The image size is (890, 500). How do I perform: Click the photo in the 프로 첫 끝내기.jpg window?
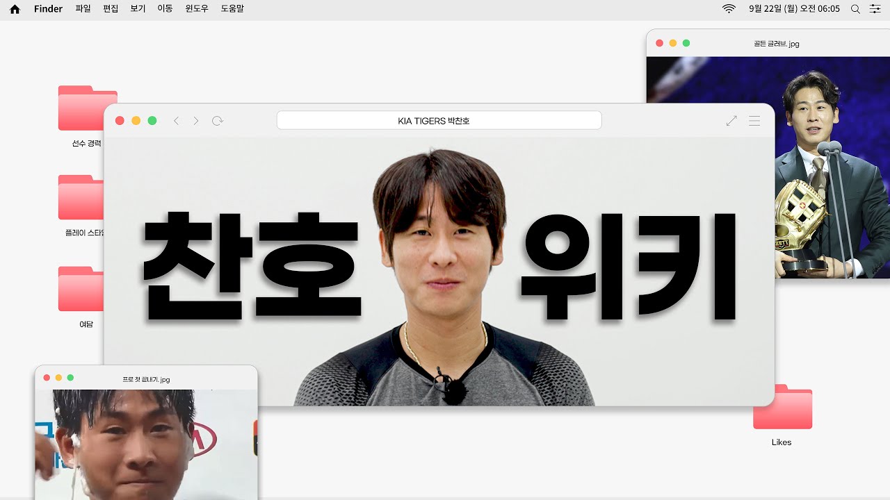[x=146, y=444]
